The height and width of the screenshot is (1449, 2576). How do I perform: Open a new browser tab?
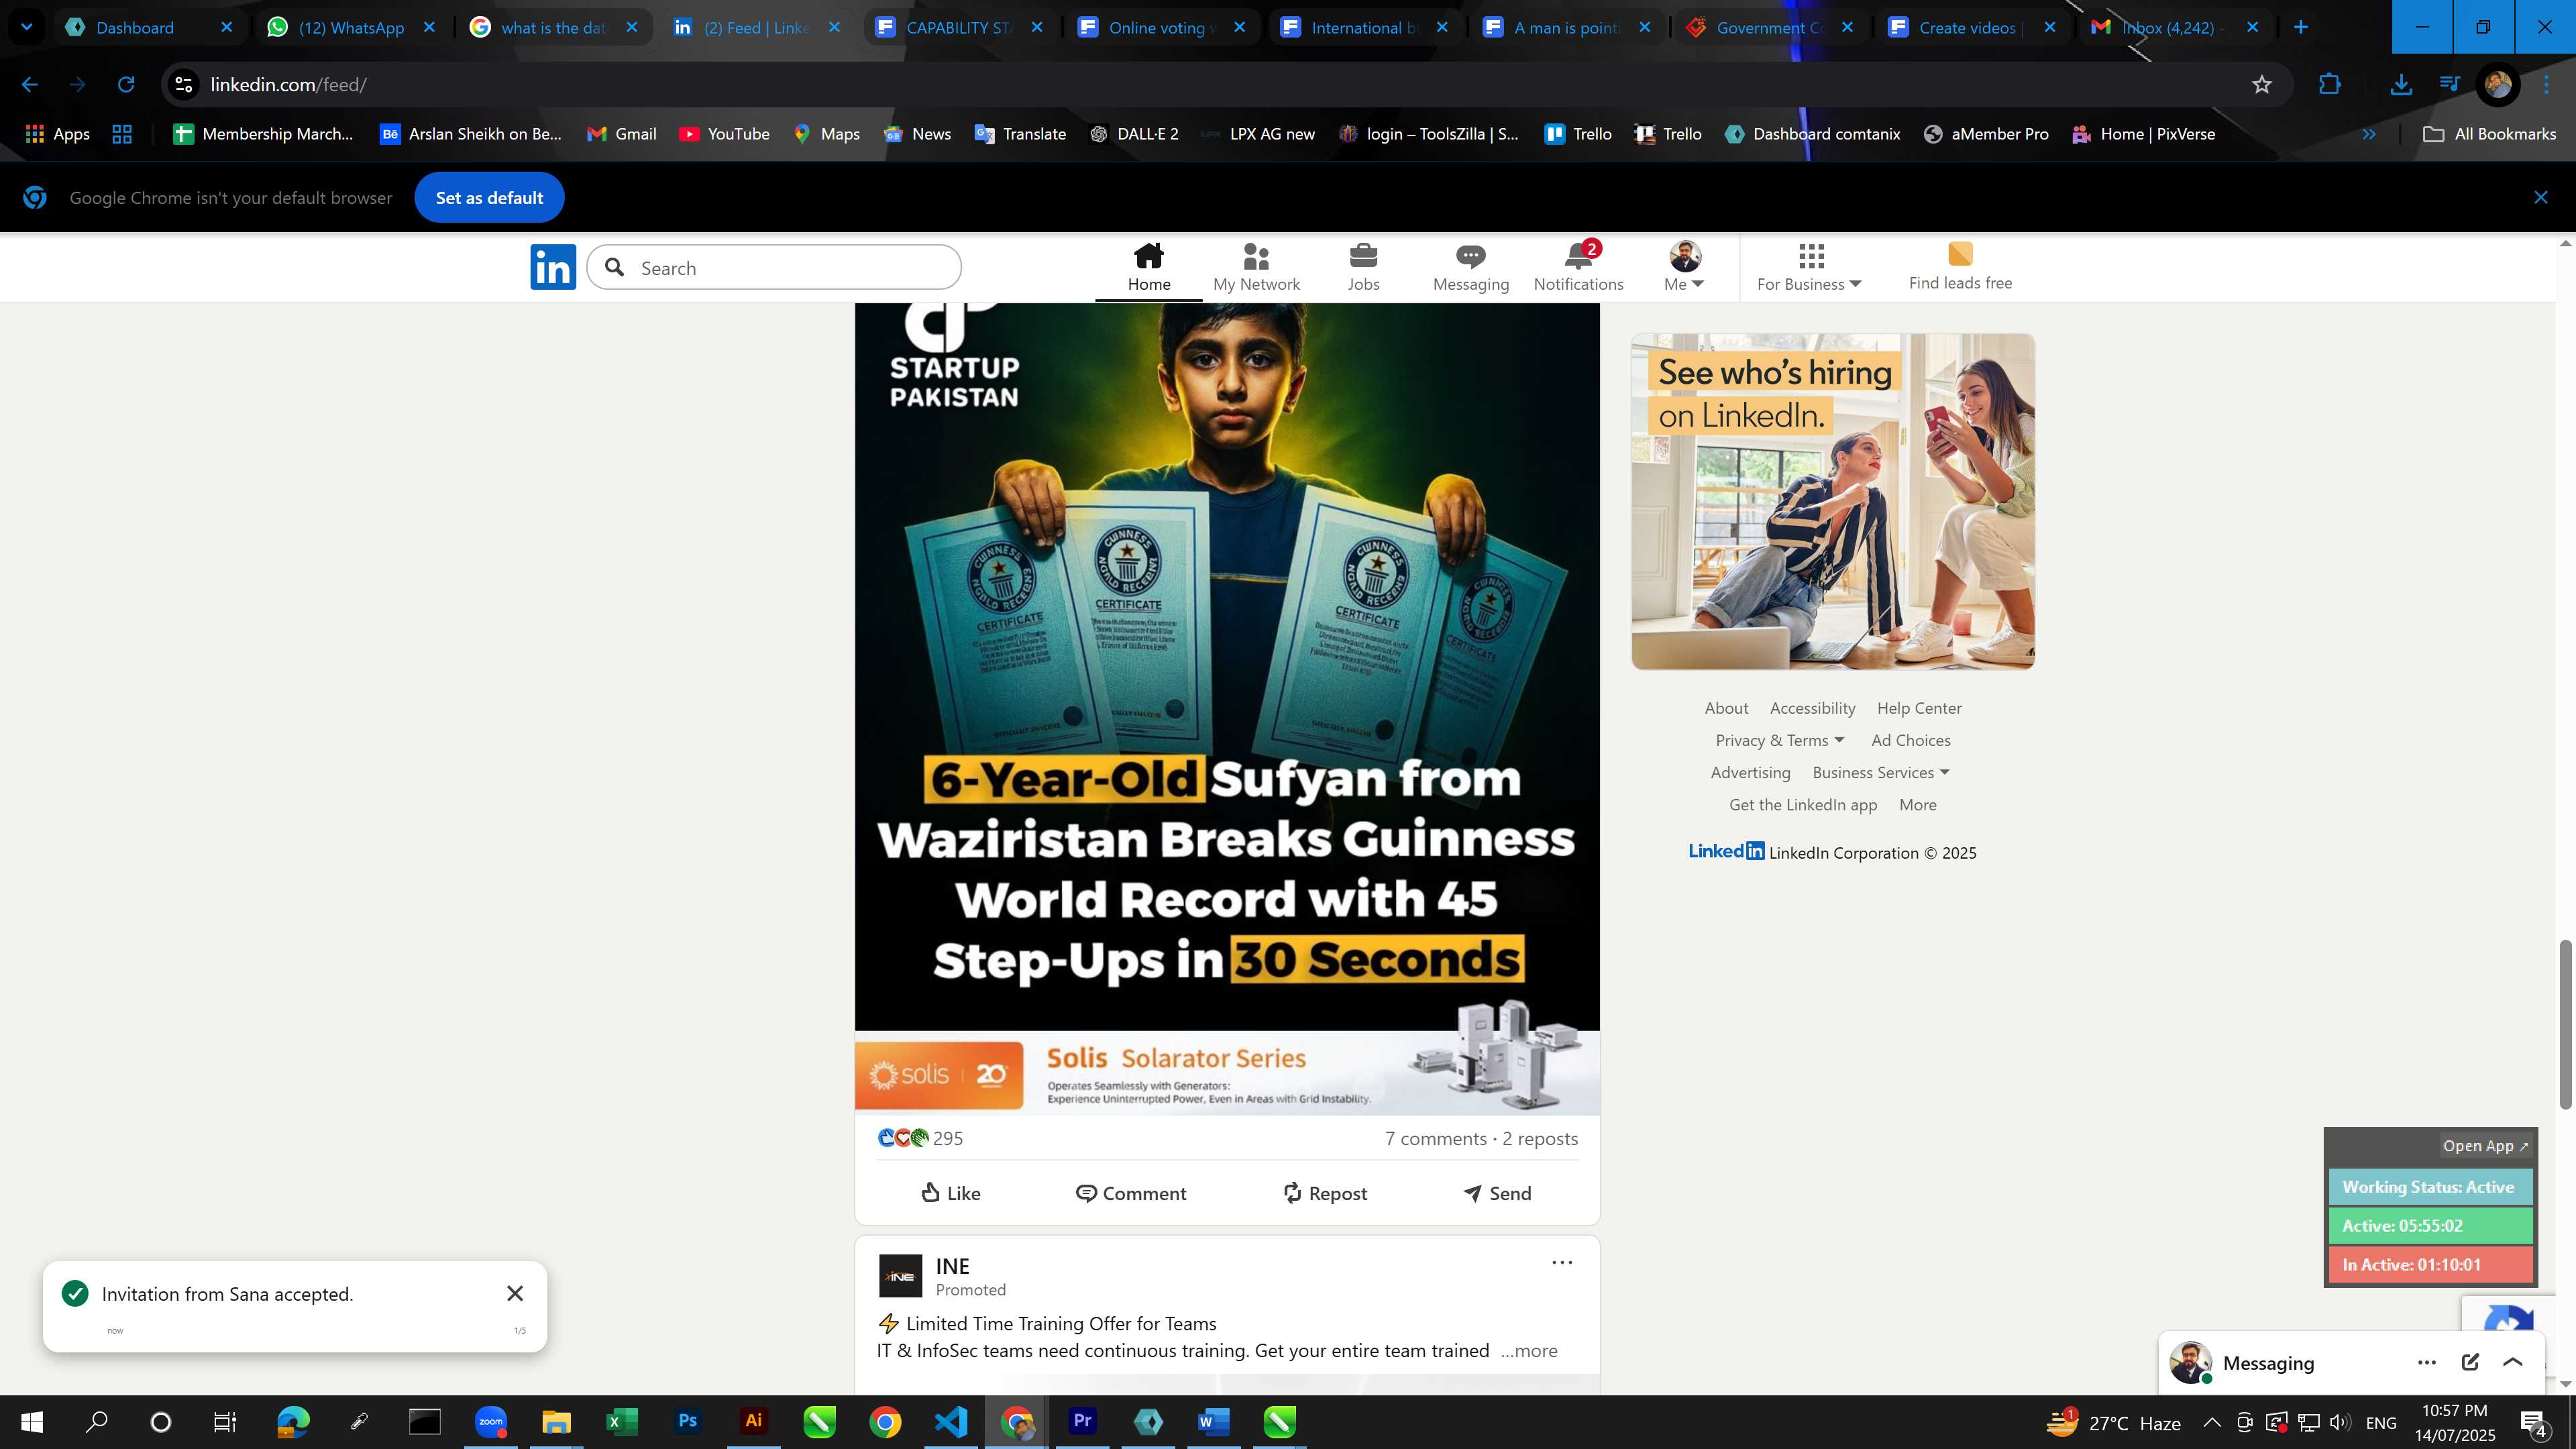pos(2300,27)
